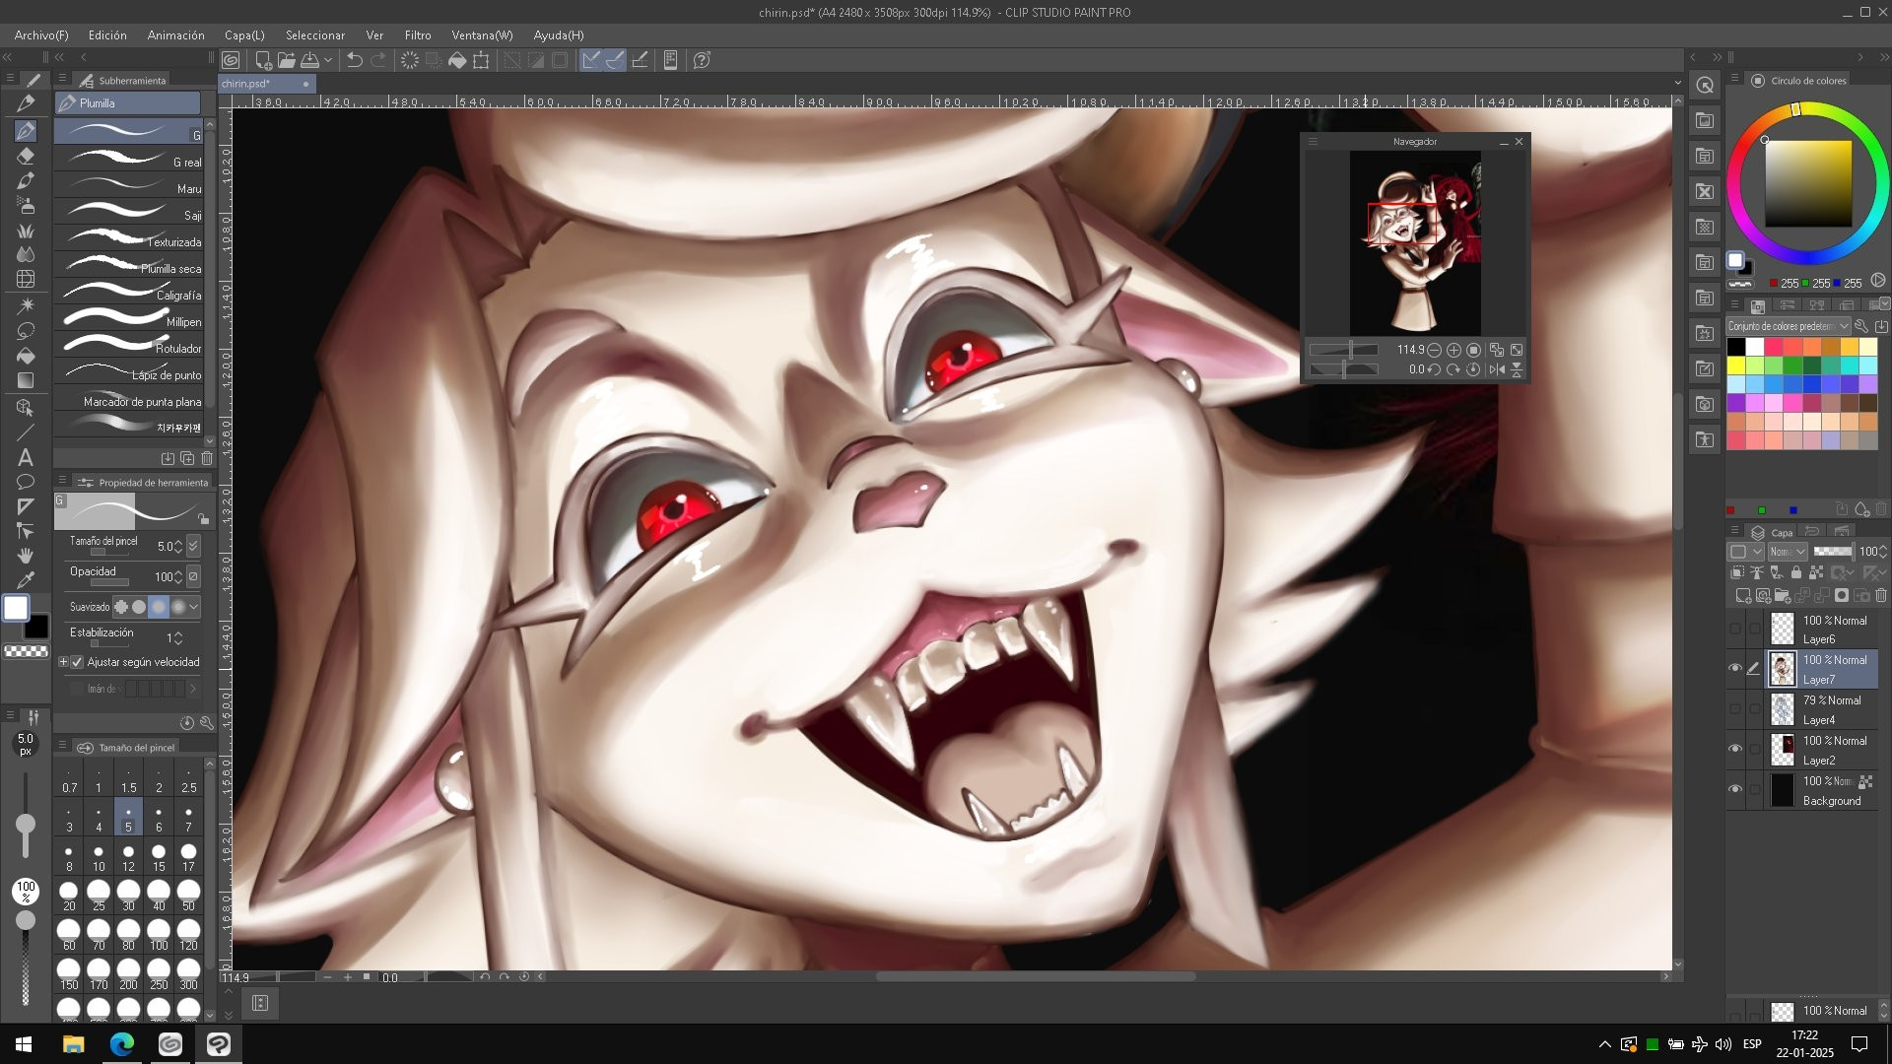This screenshot has width=1892, height=1064.
Task: Select the Texturizada pen subtool
Action: (x=129, y=238)
